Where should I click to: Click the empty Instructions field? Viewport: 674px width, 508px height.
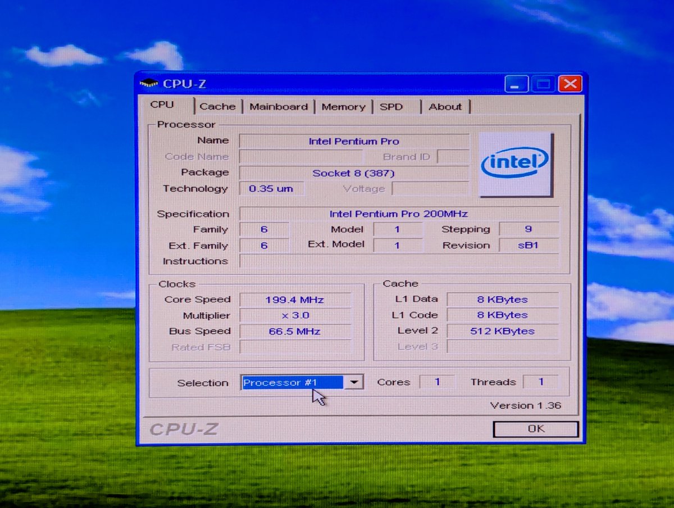tap(399, 261)
